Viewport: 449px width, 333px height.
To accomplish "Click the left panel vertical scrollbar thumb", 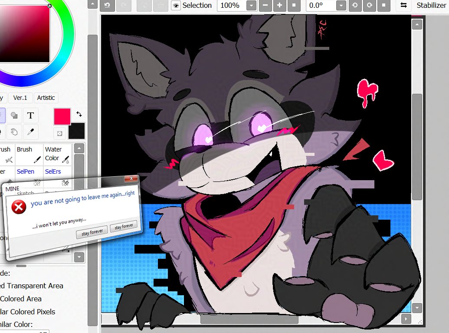I will (92, 180).
